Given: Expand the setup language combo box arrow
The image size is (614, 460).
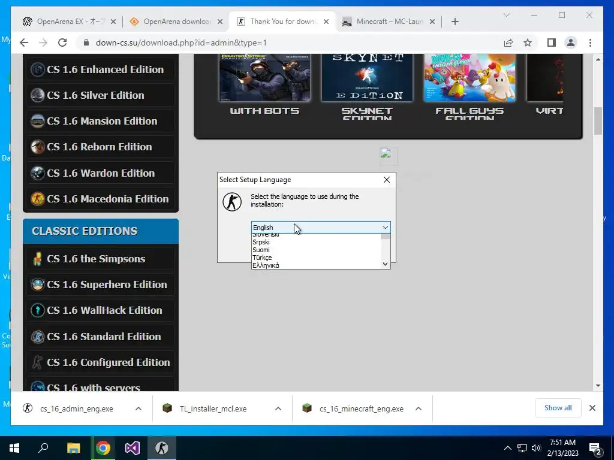Looking at the screenshot, I should pyautogui.click(x=386, y=228).
